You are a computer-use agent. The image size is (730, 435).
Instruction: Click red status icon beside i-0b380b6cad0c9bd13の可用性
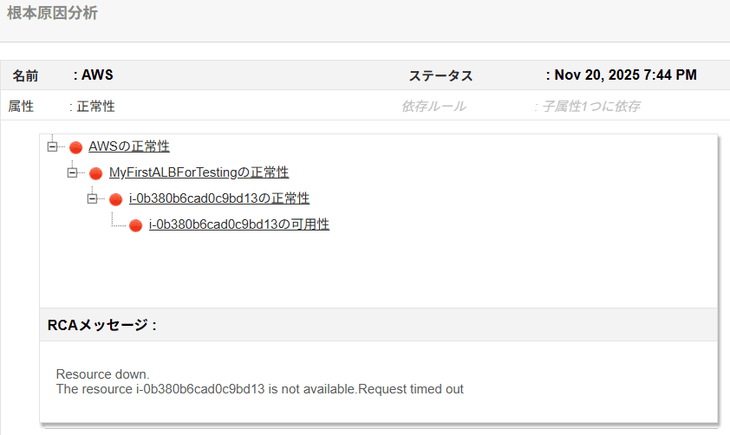tap(136, 225)
